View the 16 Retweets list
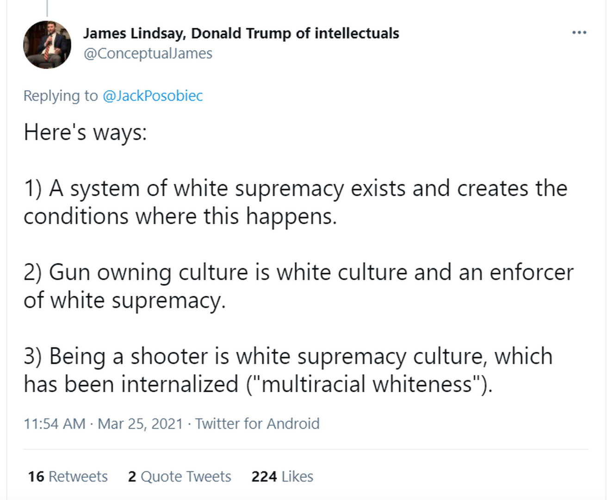The image size is (607, 500). coord(68,476)
